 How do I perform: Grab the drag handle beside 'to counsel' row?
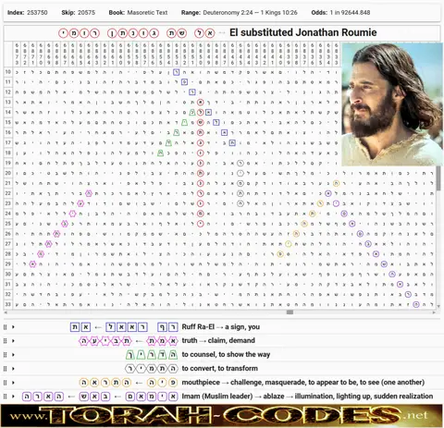(x=5, y=355)
